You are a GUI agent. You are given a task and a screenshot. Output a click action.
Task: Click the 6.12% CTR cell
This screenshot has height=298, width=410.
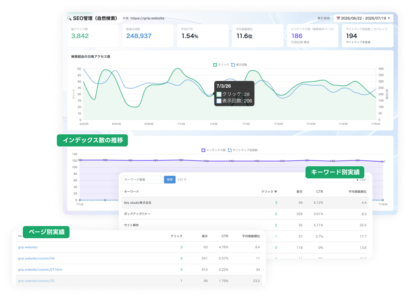pos(318,203)
